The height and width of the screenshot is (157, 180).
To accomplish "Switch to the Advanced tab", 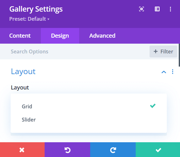I will coord(102,36).
